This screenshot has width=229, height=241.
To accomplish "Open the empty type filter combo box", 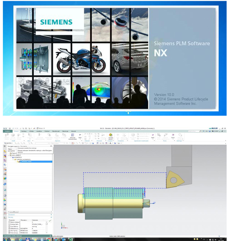I will (x=42, y=143).
